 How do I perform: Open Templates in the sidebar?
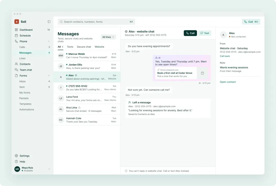[x=32, y=104]
